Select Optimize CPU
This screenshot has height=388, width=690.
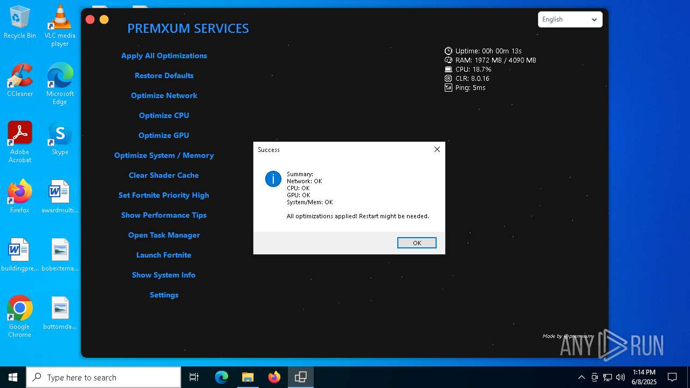point(164,115)
